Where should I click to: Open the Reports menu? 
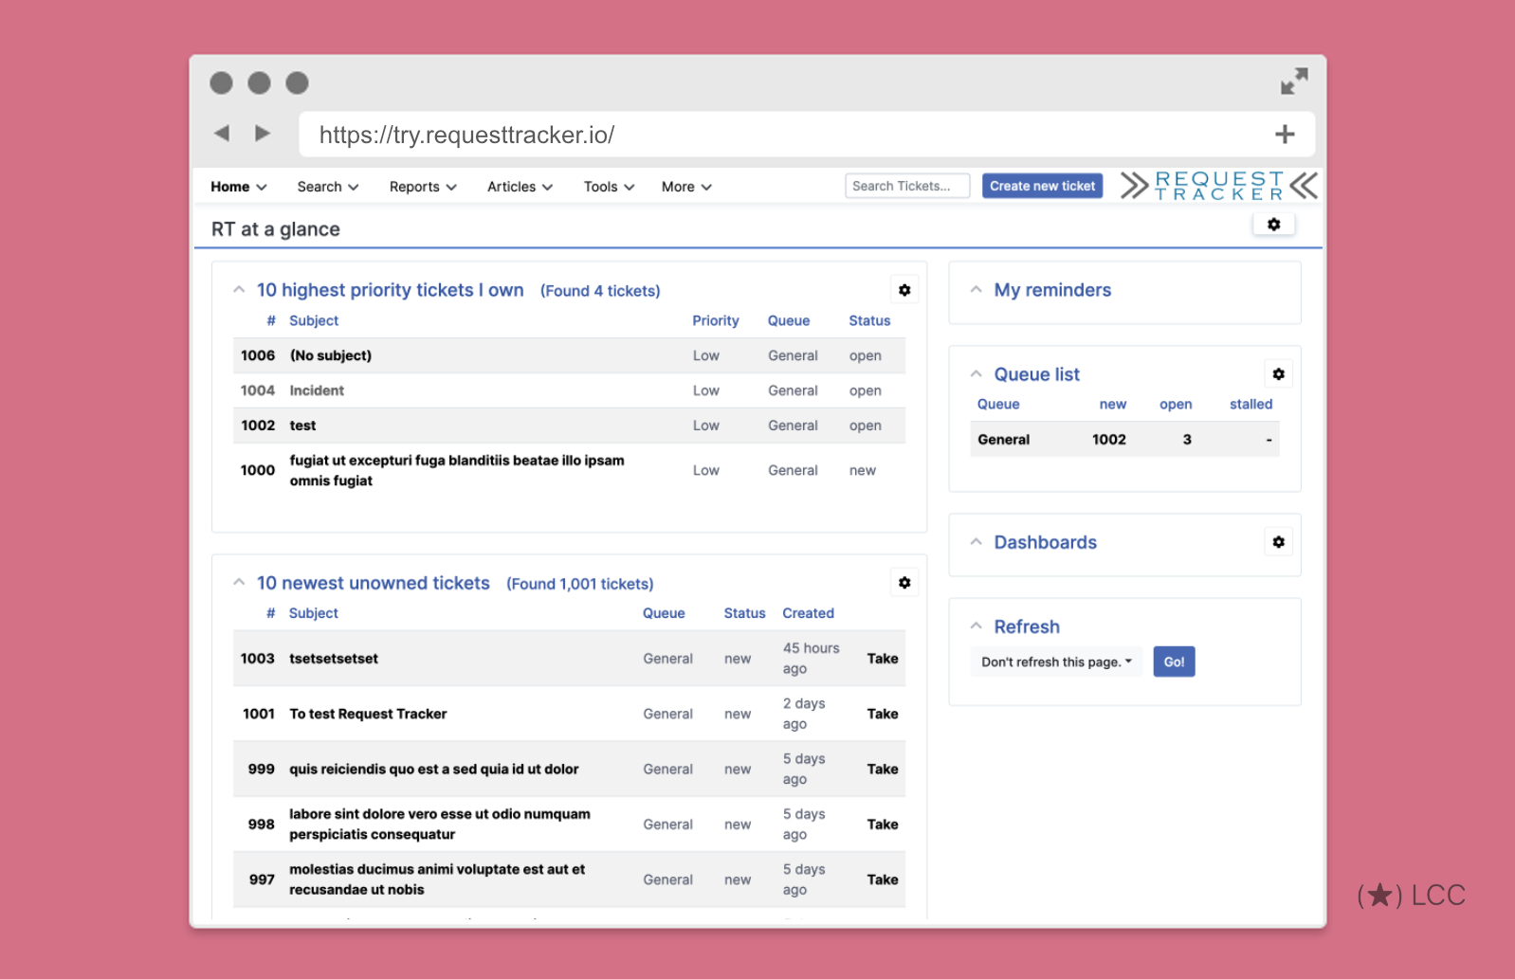click(423, 187)
